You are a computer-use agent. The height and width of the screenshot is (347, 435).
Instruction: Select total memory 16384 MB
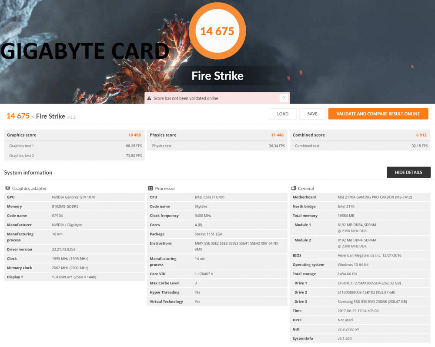(346, 216)
